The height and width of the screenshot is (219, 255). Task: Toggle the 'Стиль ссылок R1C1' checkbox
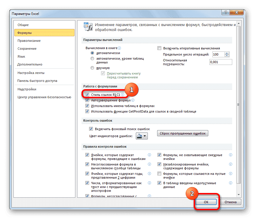click(x=87, y=95)
